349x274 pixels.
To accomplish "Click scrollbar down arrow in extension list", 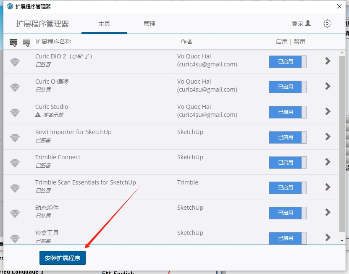I will (x=342, y=240).
